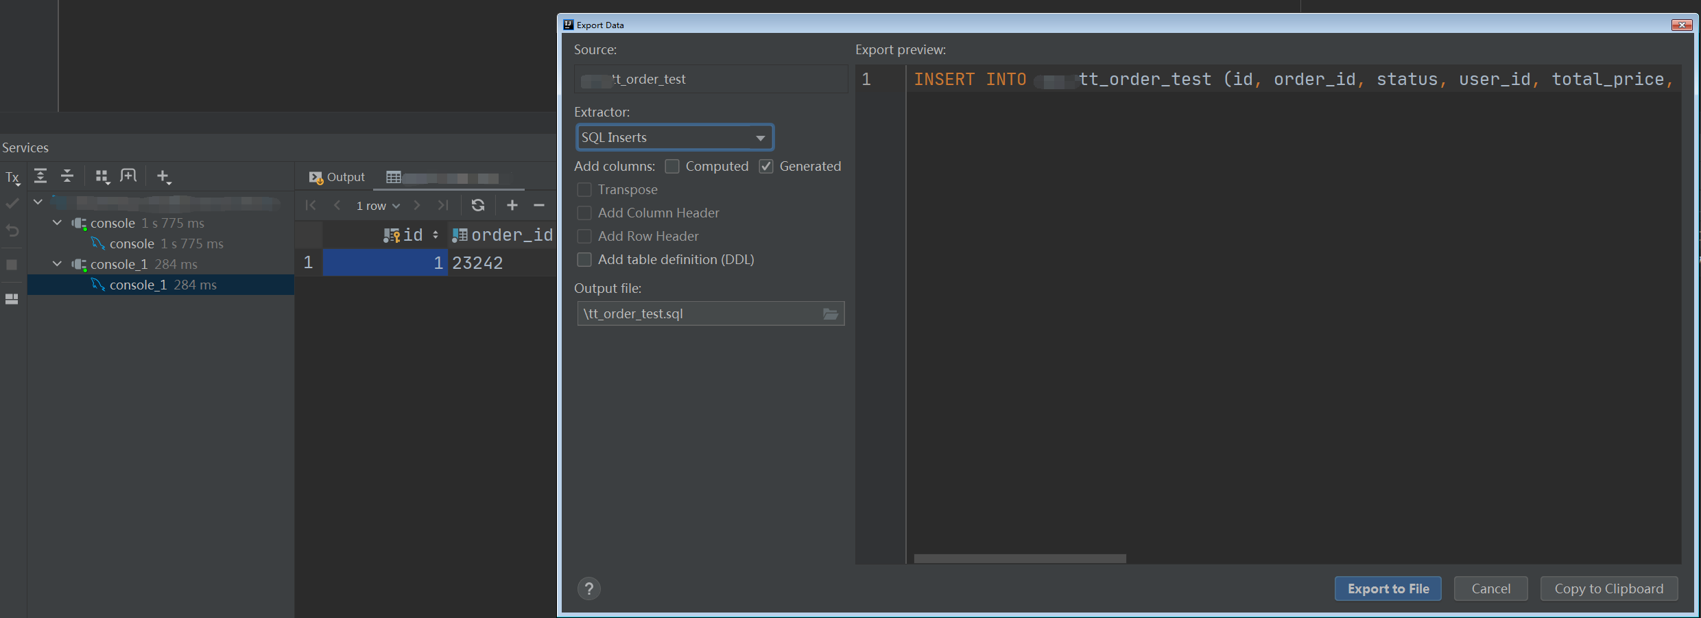
Task: Click row number 1 in result grid
Action: (309, 263)
